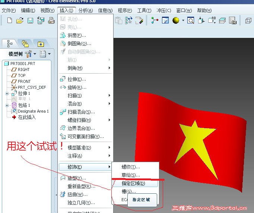Click the Regenerate model icon
The width and height of the screenshot is (254, 213).
pyautogui.click(x=129, y=20)
